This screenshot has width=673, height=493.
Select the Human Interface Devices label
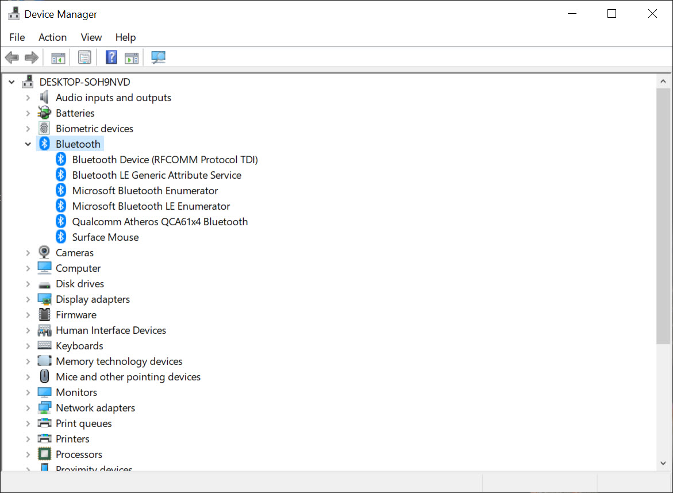point(111,330)
